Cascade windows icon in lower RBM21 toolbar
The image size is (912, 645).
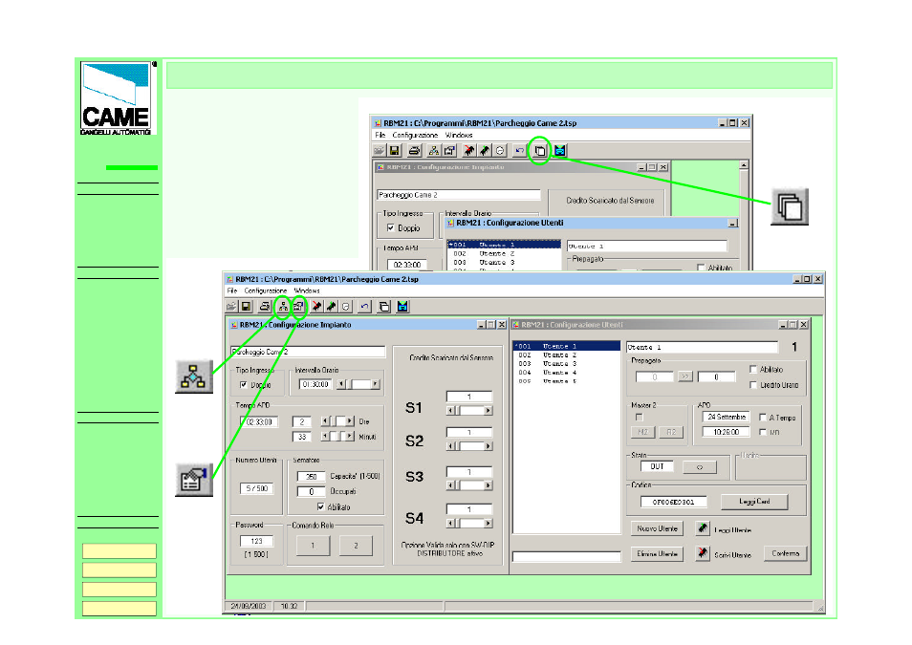[x=384, y=307]
